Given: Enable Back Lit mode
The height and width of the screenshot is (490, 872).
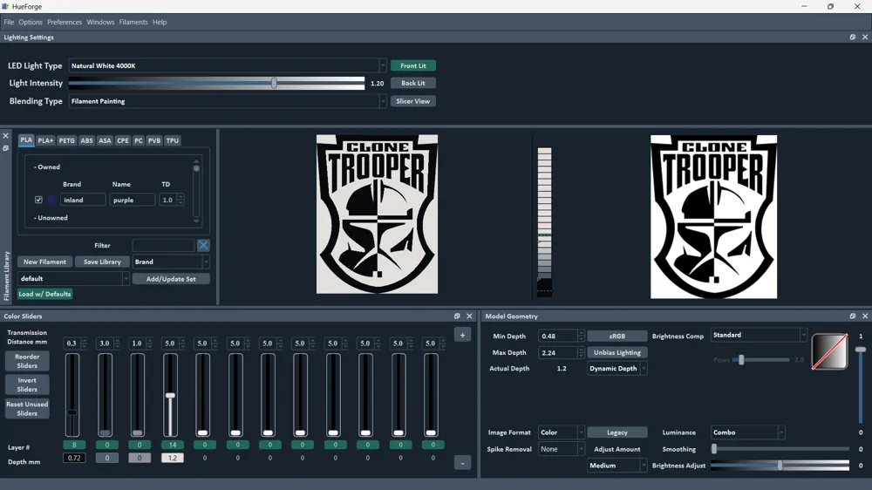Looking at the screenshot, I should 413,83.
